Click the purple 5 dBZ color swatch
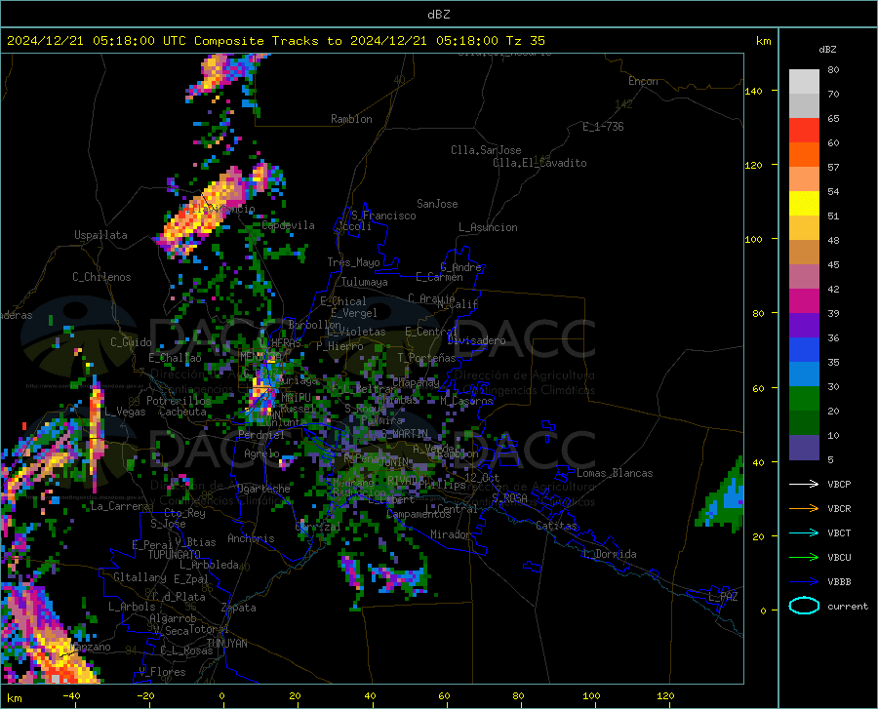 pos(804,448)
